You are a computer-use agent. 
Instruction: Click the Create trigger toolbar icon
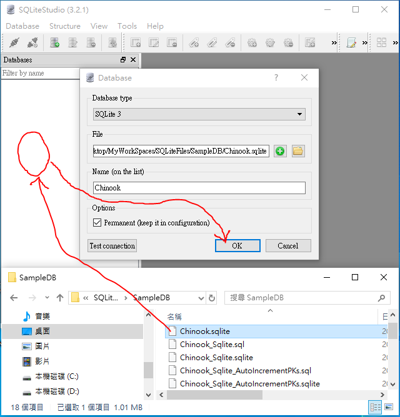coord(252,42)
